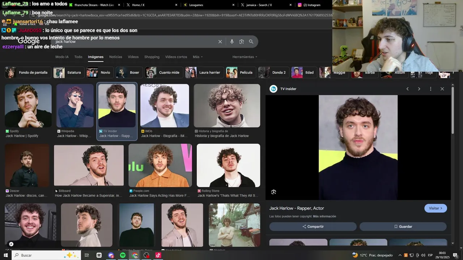Image resolution: width=463 pixels, height=260 pixels.
Task: Open volume control in system tray
Action: pyautogui.click(x=423, y=255)
